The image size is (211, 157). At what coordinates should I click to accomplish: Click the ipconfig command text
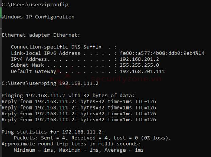(56, 5)
